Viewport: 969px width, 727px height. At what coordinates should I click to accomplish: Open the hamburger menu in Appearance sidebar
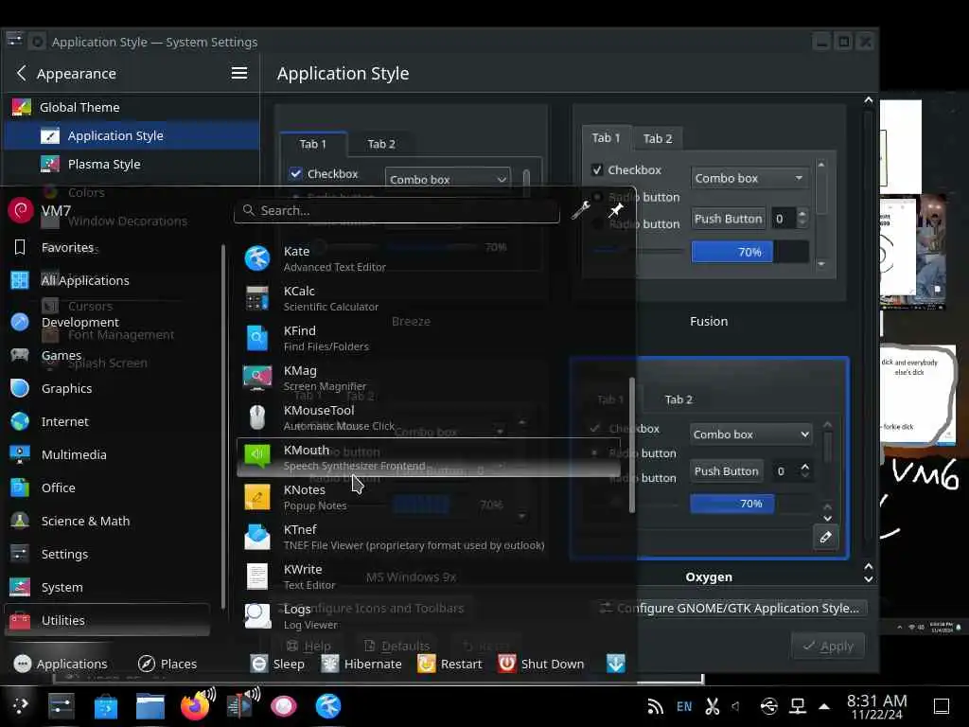pos(239,73)
